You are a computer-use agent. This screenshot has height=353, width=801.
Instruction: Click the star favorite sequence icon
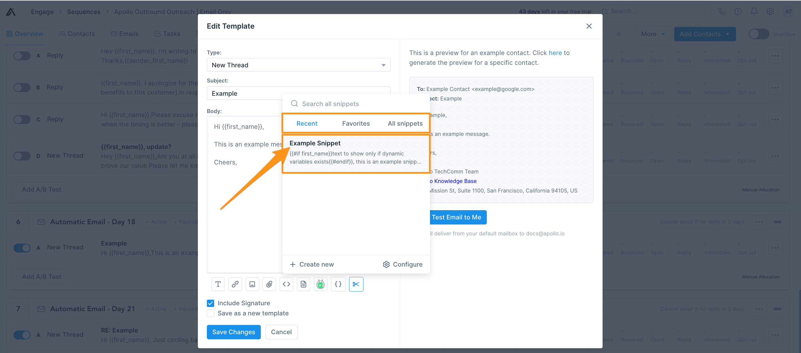point(619,34)
